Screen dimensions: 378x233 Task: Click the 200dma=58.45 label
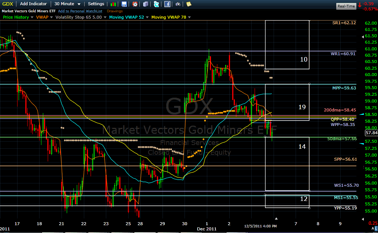tap(340, 110)
